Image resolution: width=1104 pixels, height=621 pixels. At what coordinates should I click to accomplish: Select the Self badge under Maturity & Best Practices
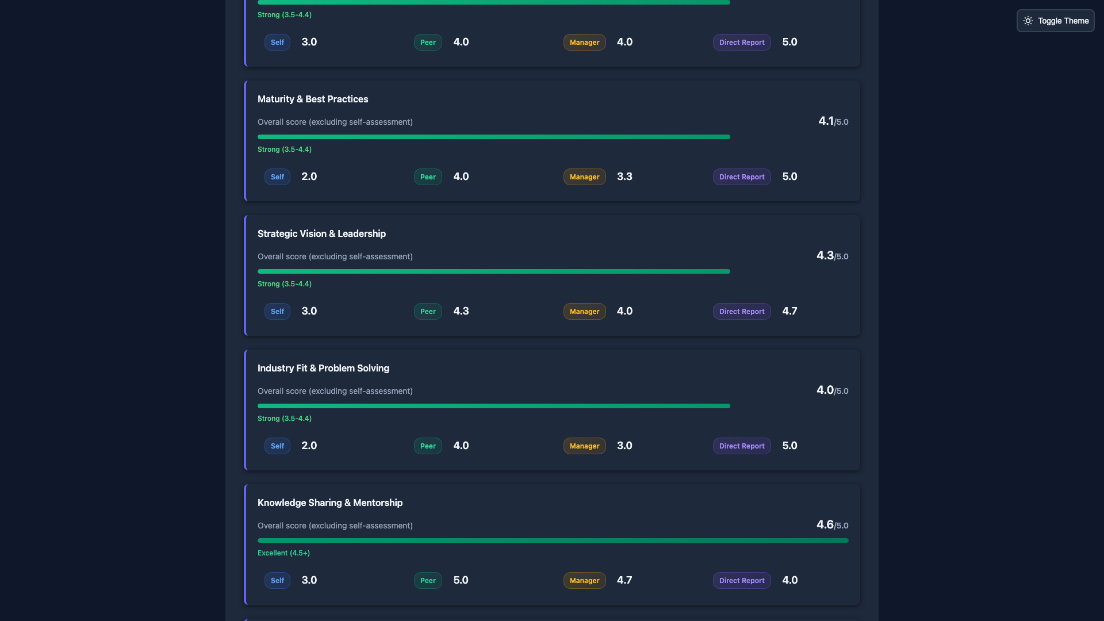point(277,177)
